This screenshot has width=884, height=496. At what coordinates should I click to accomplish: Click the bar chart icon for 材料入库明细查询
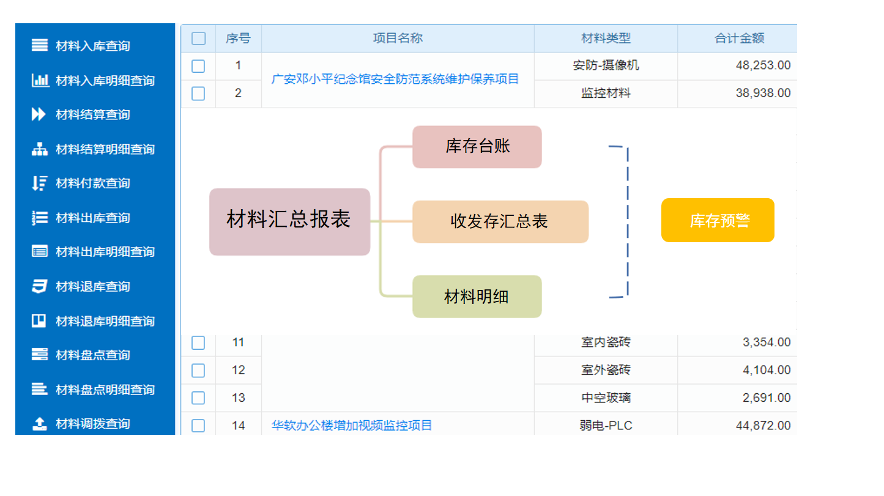pyautogui.click(x=40, y=80)
